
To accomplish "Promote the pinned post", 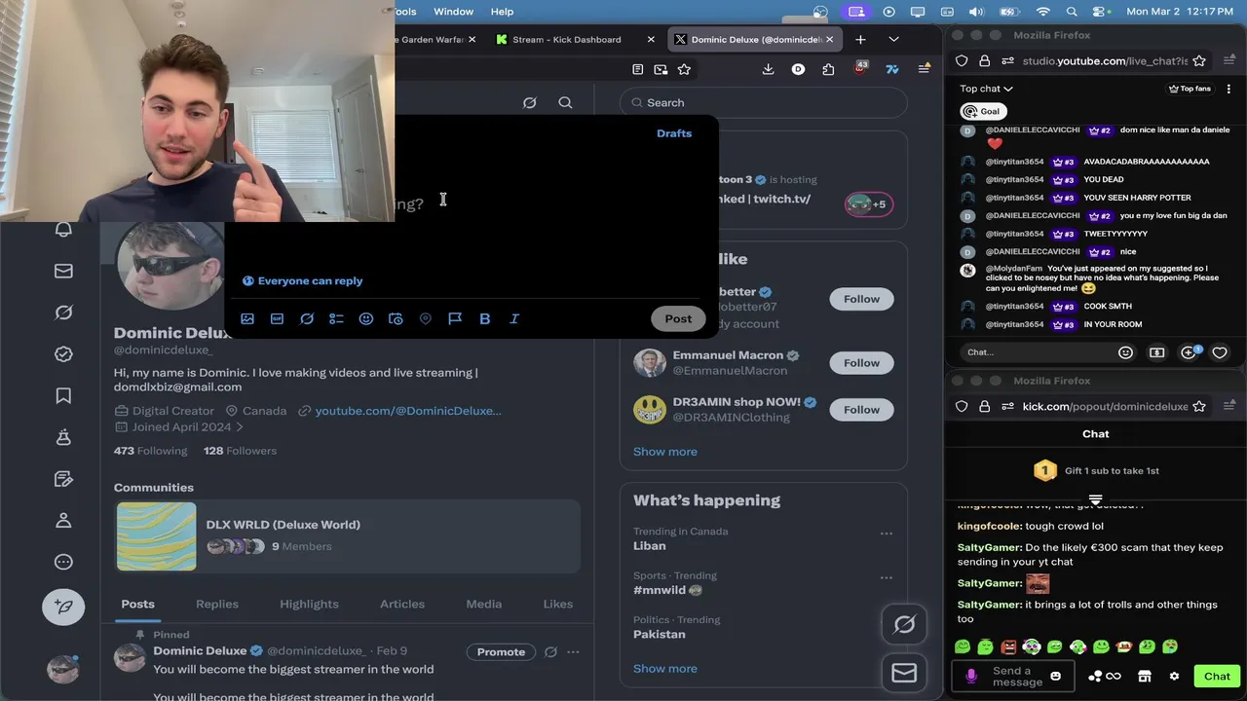I will pyautogui.click(x=501, y=651).
